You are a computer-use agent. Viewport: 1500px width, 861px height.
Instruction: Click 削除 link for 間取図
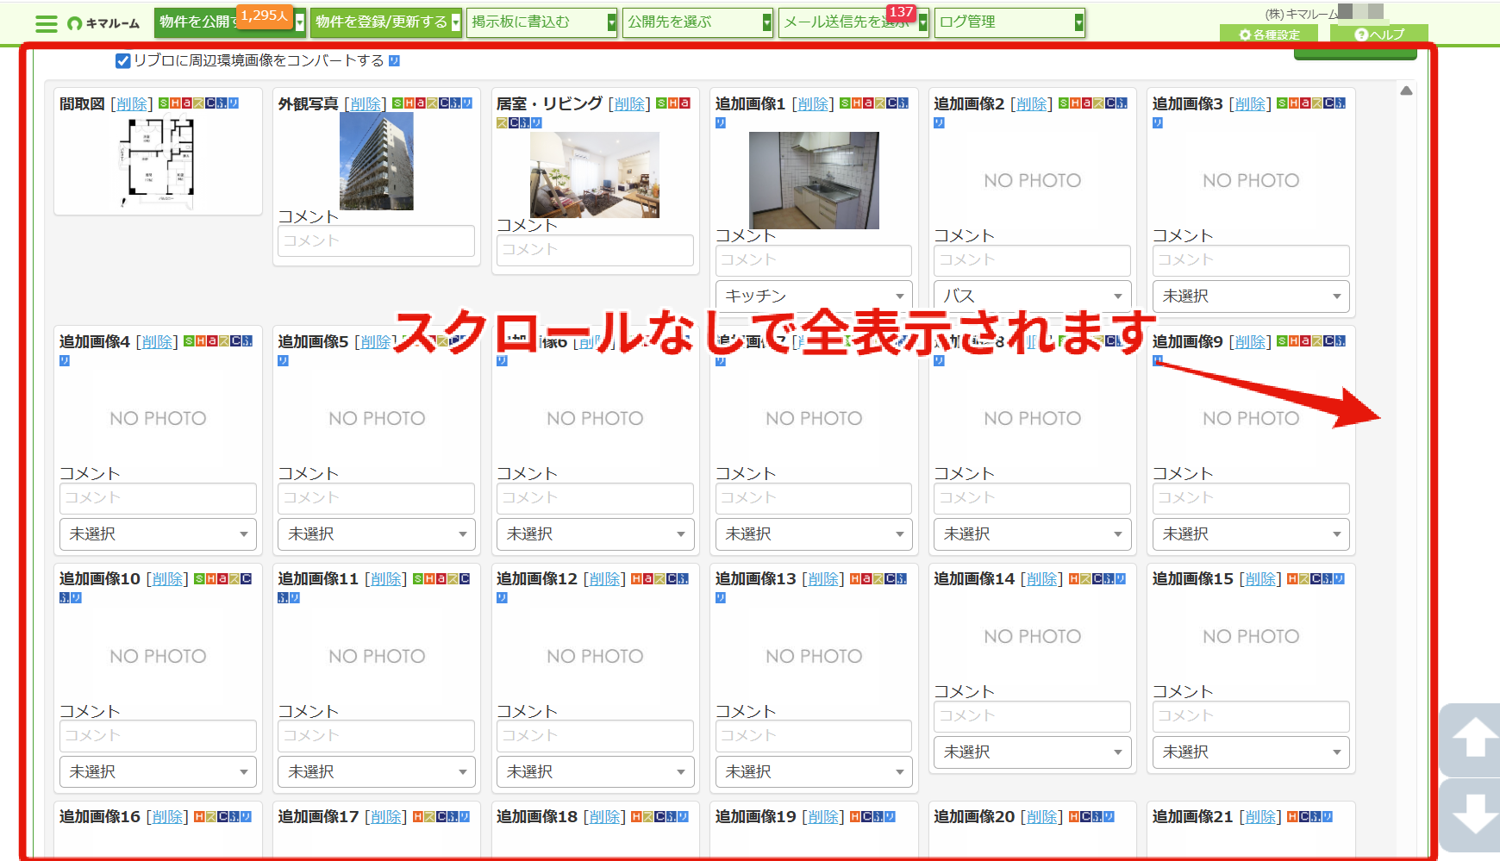click(132, 103)
